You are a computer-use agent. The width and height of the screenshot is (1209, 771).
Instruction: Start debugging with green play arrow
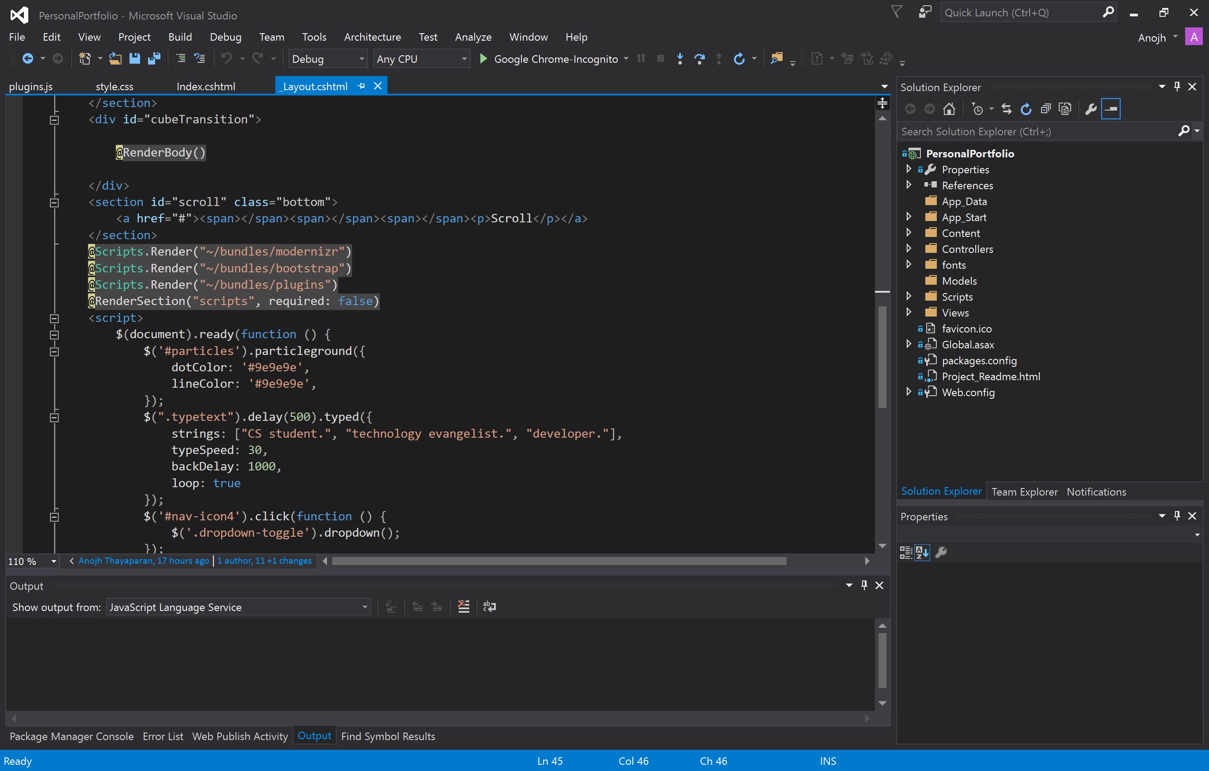coord(483,59)
